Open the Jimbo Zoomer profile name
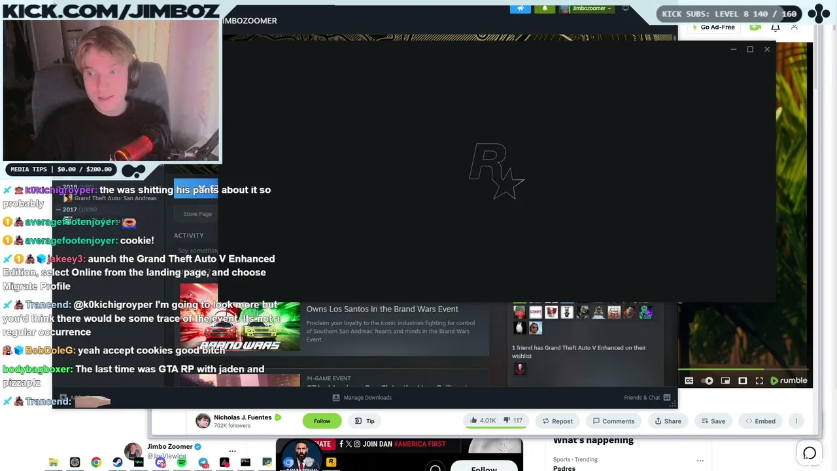Image resolution: width=837 pixels, height=471 pixels. (169, 446)
